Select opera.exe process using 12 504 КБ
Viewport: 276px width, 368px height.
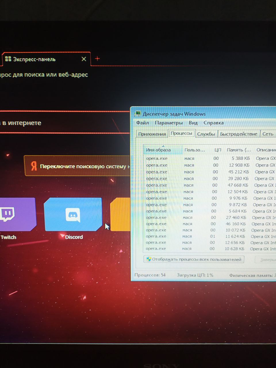click(210, 192)
